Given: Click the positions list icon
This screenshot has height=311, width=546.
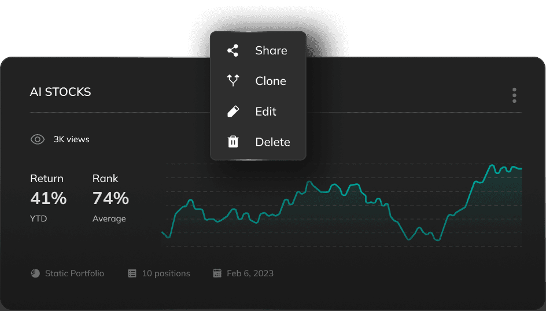Looking at the screenshot, I should click(132, 273).
